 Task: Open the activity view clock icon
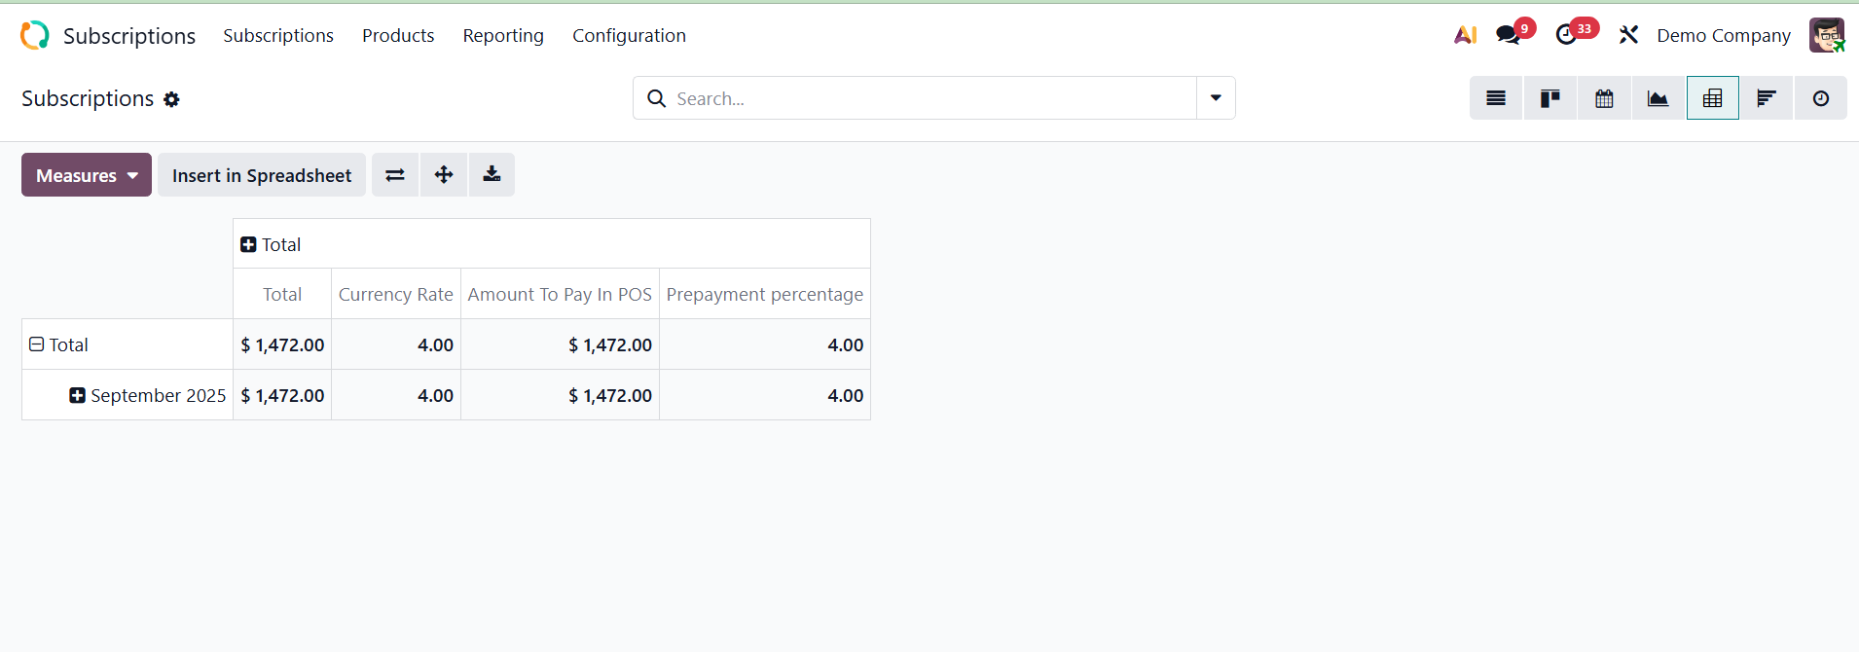(x=1820, y=98)
